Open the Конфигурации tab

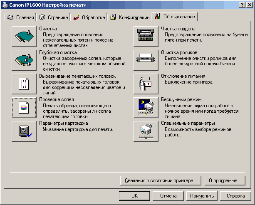(130, 17)
